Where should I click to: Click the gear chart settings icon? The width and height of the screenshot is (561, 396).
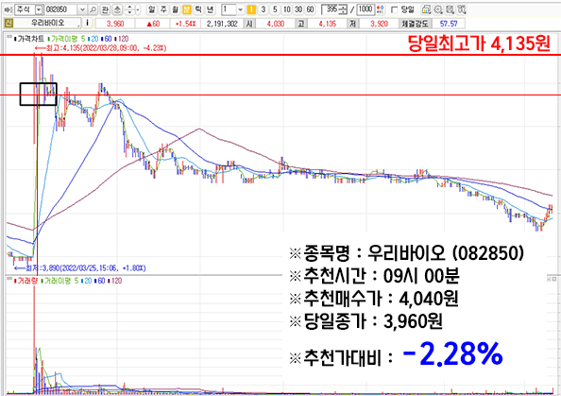point(438,9)
